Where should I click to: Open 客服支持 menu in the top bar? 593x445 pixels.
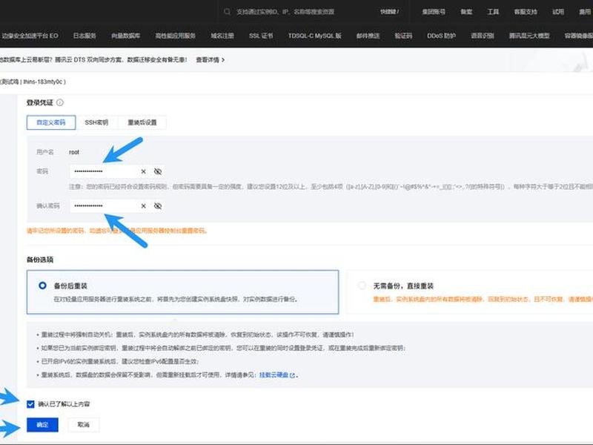tap(526, 12)
